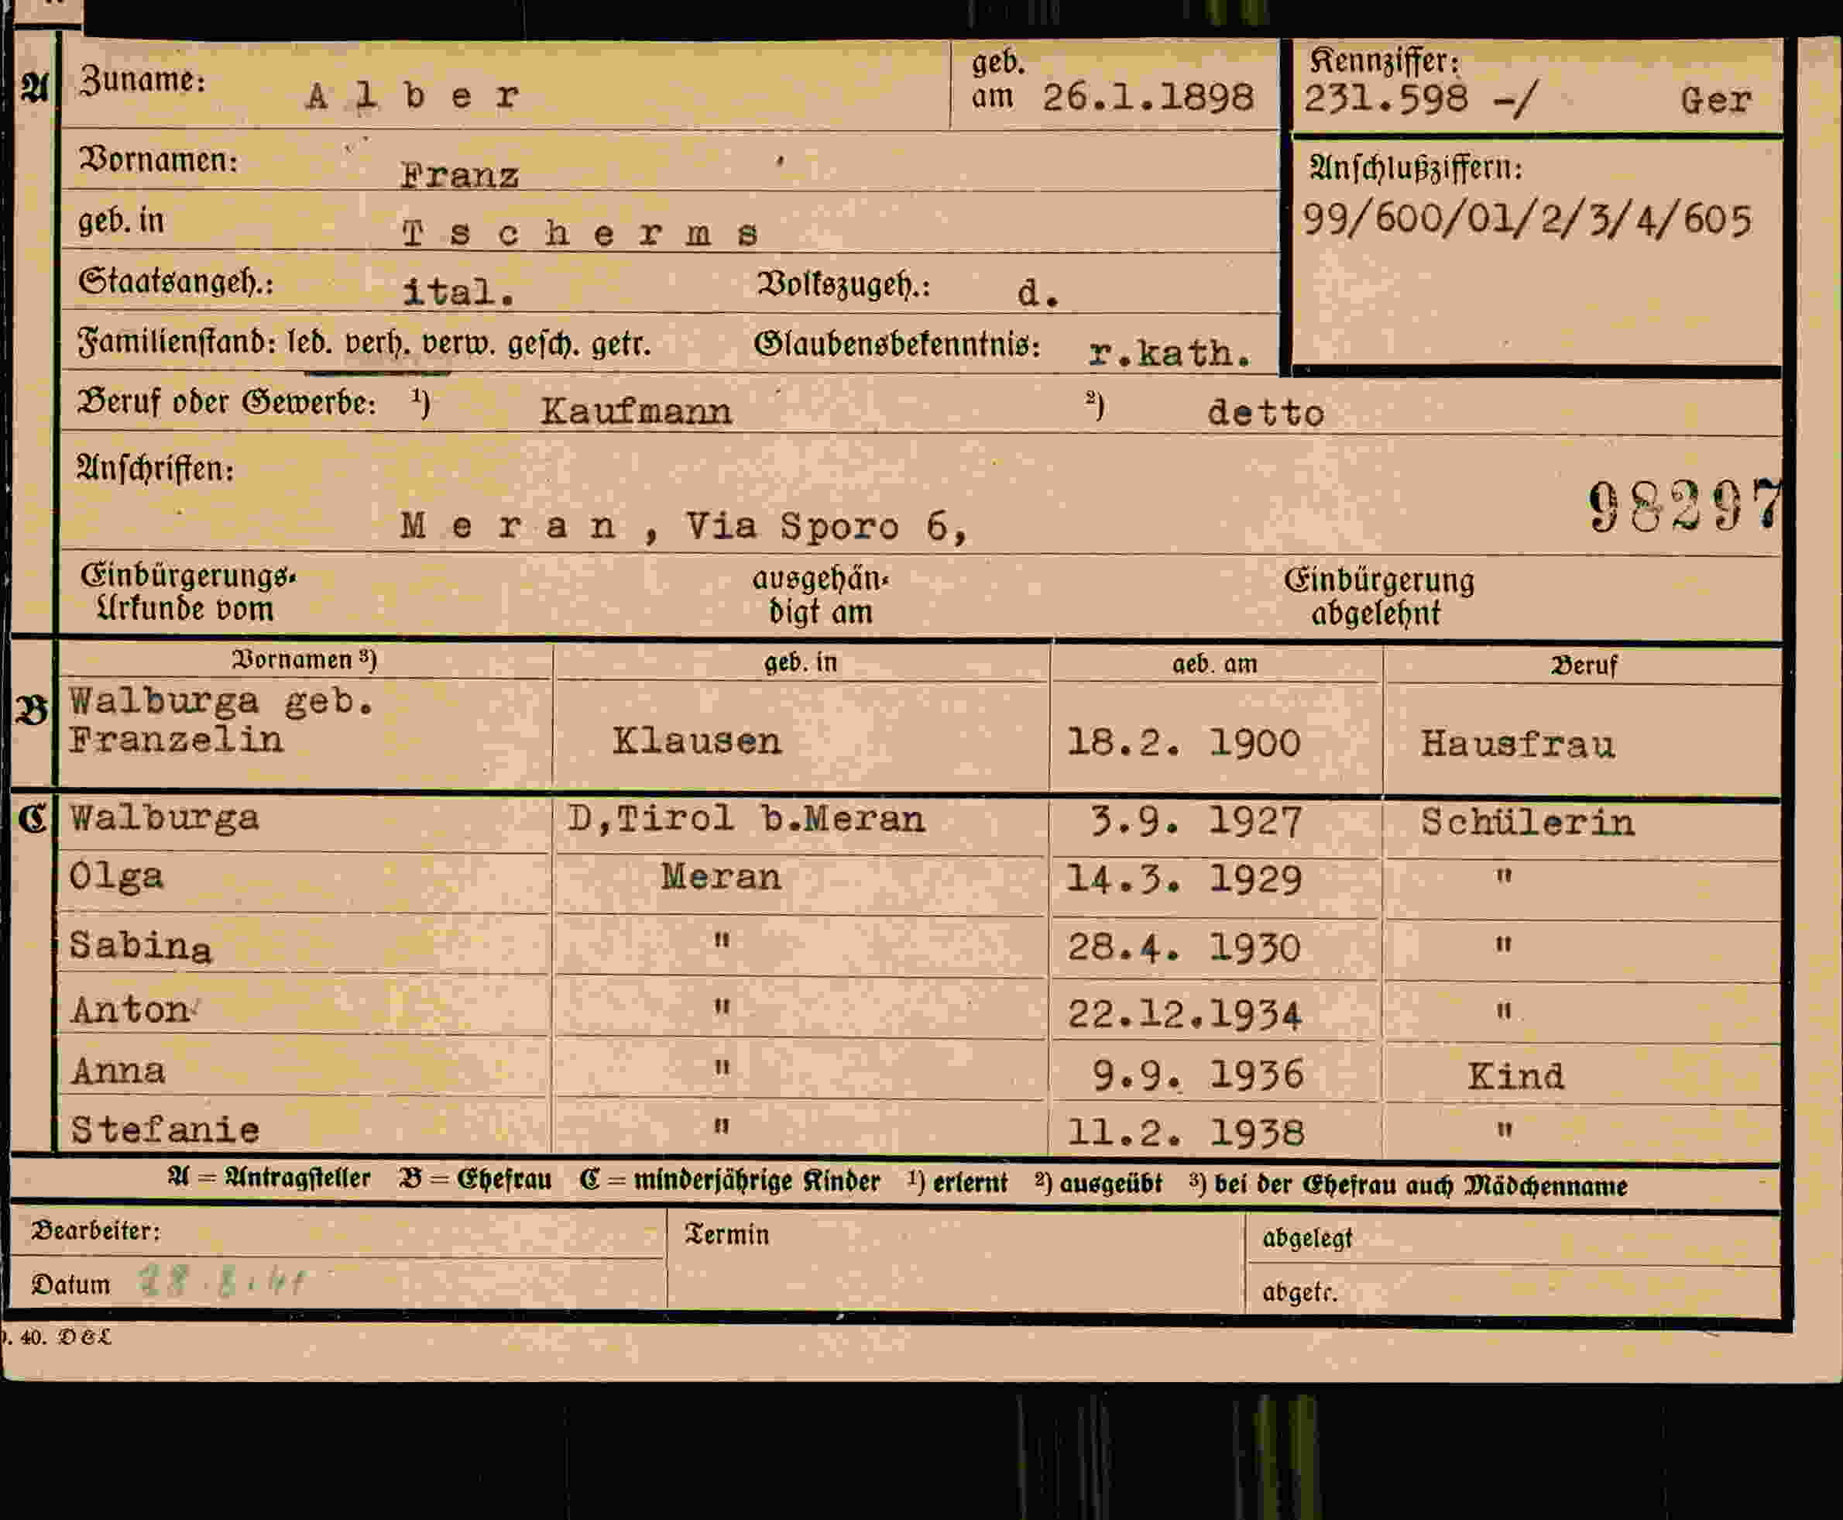Screen dimensions: 1843x1520
Task: Click the surname 'A l b e r'
Action: 413,95
